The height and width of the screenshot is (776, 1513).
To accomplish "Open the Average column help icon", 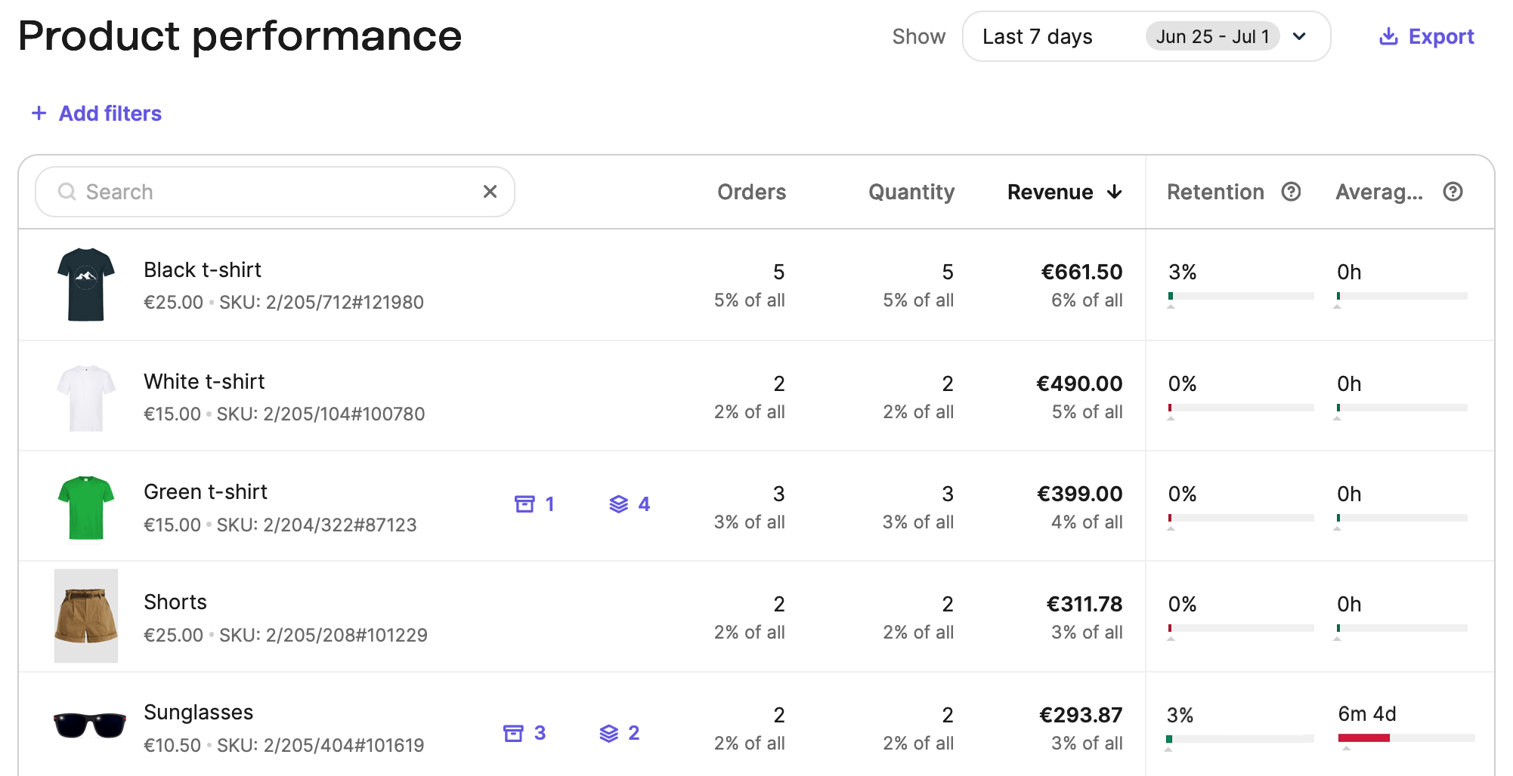I will click(x=1453, y=192).
